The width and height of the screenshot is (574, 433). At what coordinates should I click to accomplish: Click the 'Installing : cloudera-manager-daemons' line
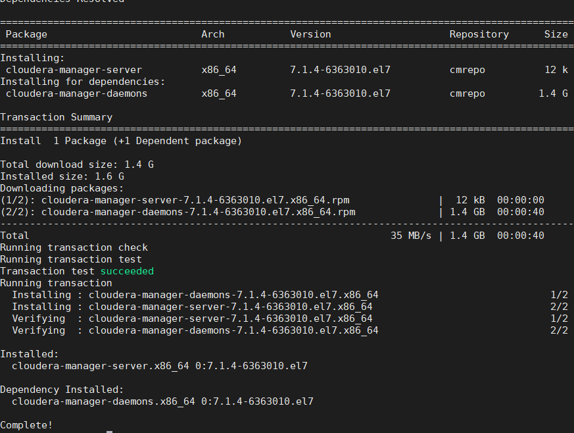click(x=195, y=295)
